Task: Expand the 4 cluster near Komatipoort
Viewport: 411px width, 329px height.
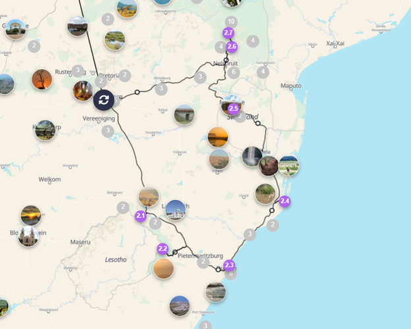Action: point(263,72)
